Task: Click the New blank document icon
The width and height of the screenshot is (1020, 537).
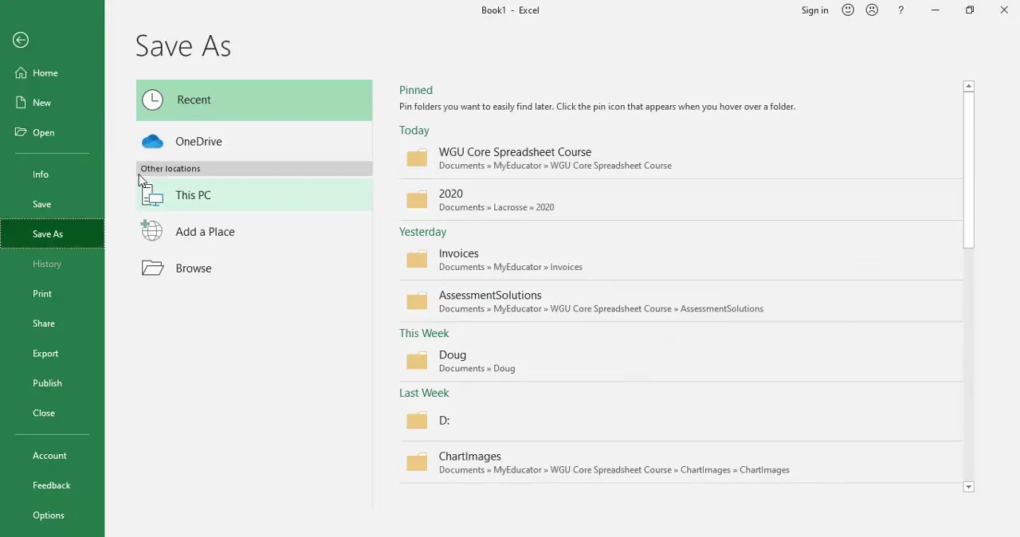Action: tap(21, 102)
